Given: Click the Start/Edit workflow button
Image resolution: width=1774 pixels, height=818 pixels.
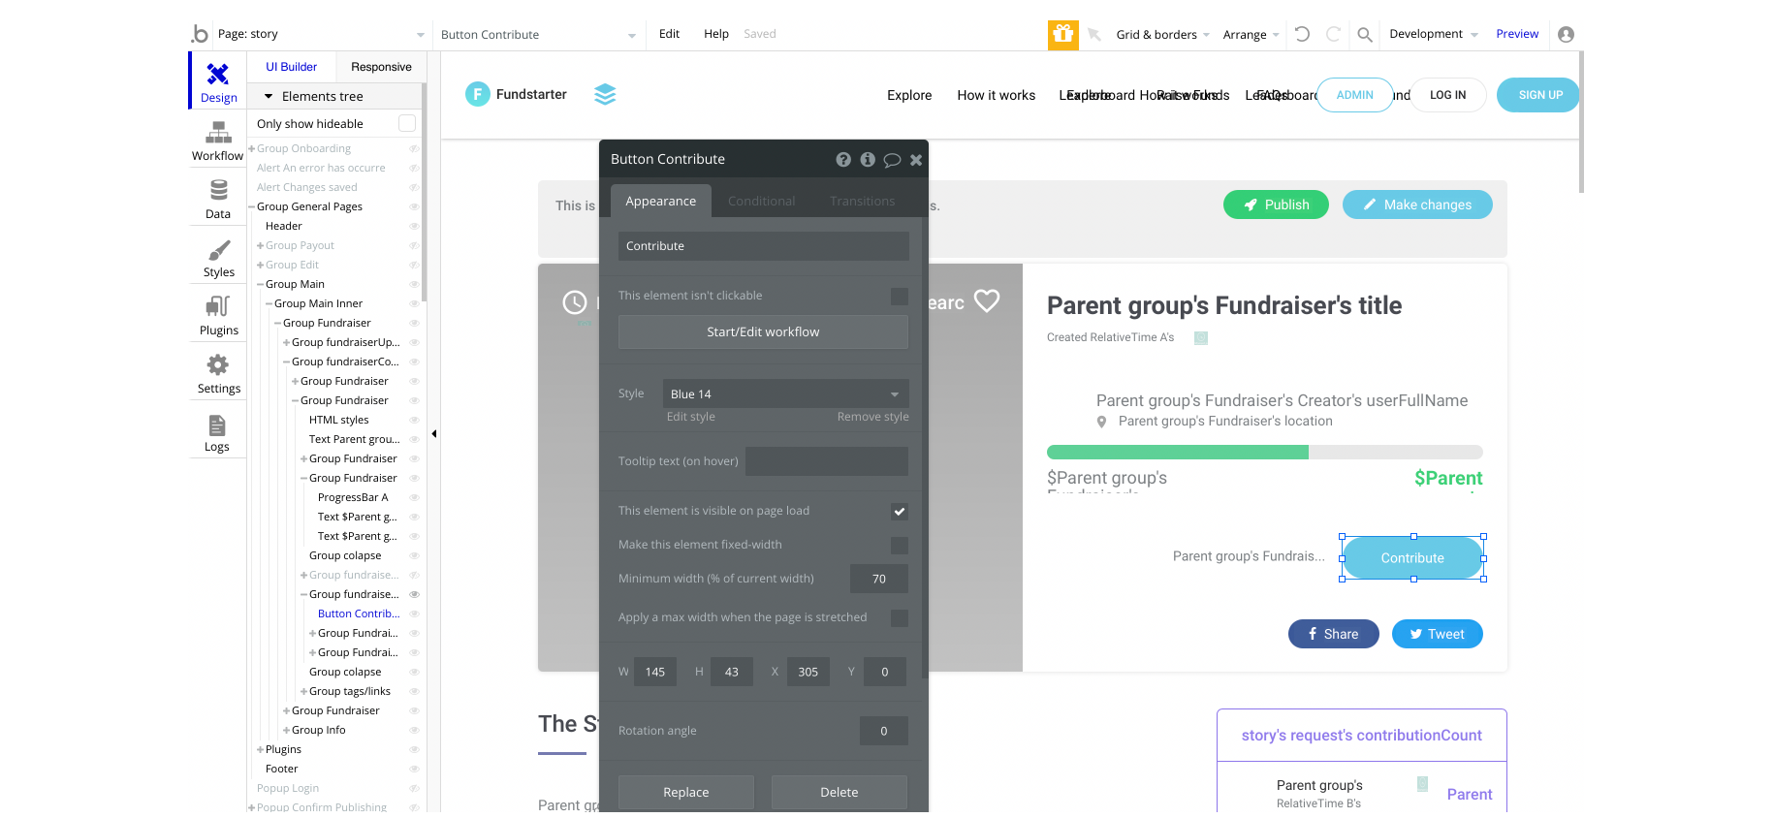Looking at the screenshot, I should pyautogui.click(x=763, y=331).
